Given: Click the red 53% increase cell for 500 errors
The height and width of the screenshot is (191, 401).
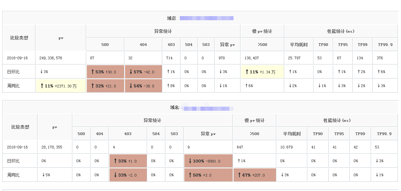Looking at the screenshot, I should [x=105, y=72].
